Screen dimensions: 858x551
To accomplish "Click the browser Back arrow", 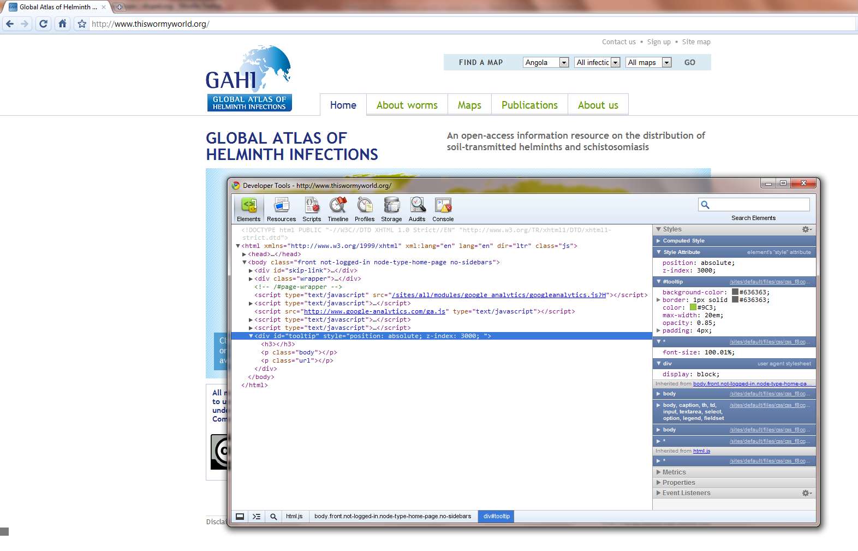I will tap(10, 24).
